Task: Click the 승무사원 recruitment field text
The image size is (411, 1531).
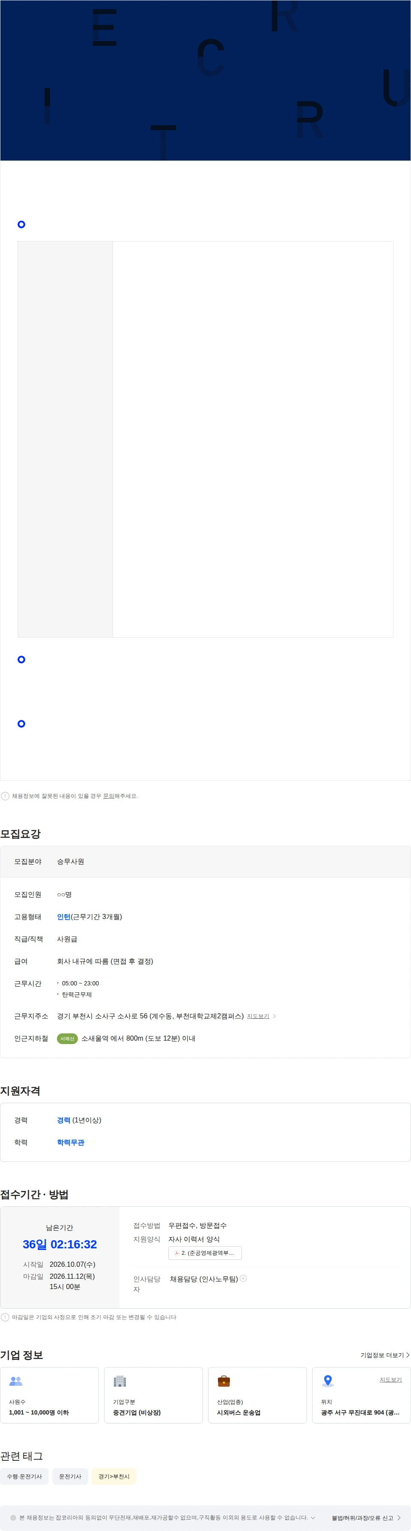Action: 71,861
